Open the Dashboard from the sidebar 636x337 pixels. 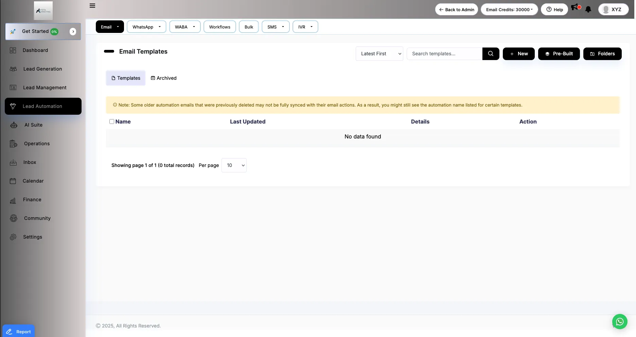click(35, 50)
